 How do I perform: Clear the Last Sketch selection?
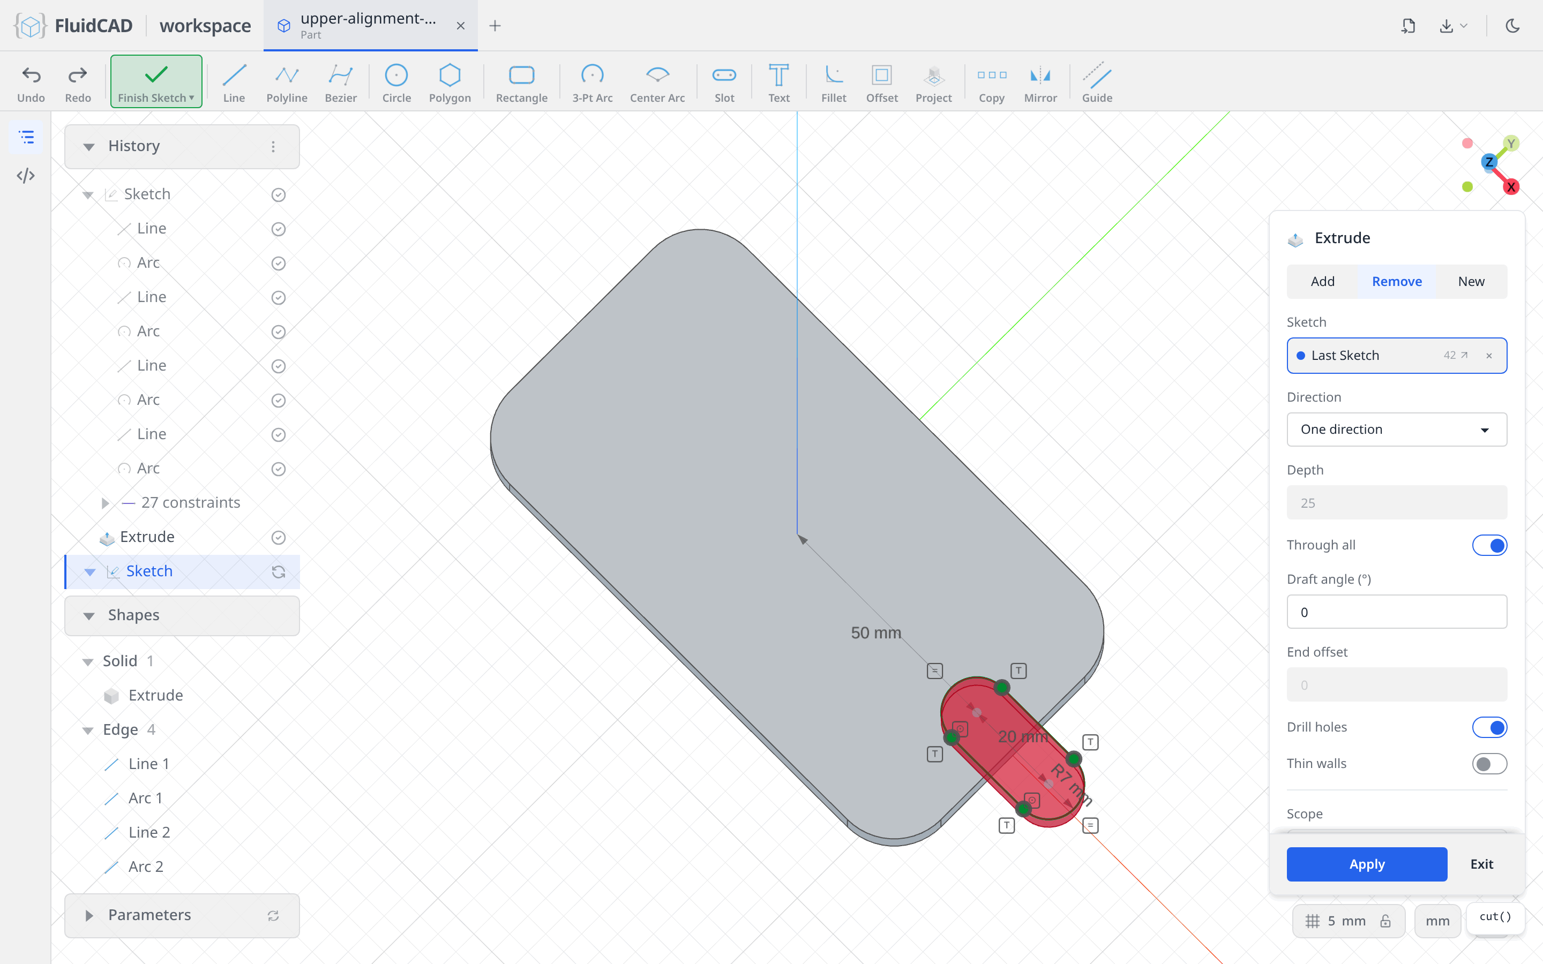tap(1489, 356)
